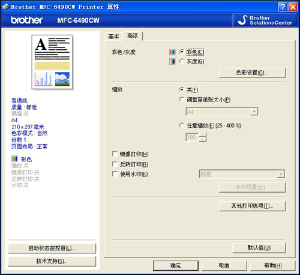Viewport: 300px width, 275px height.
Task: Close the printer properties dialog
Action: click(293, 7)
